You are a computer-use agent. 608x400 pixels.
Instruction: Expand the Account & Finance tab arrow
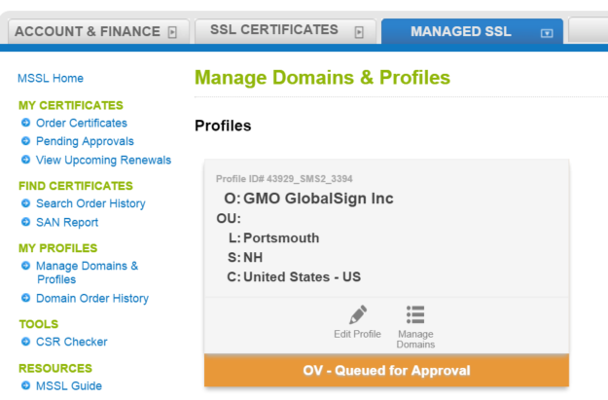[x=172, y=32]
